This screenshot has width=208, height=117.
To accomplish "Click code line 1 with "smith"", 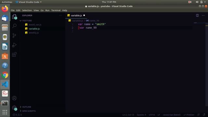I will click(x=92, y=24).
